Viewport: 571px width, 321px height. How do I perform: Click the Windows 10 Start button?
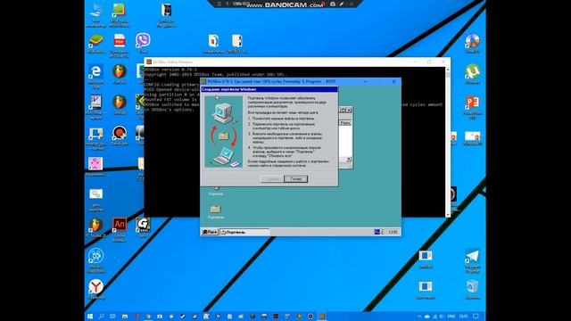[x=90, y=317]
